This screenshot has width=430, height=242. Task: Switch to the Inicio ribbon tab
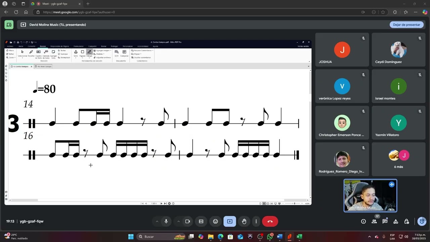coord(21,46)
